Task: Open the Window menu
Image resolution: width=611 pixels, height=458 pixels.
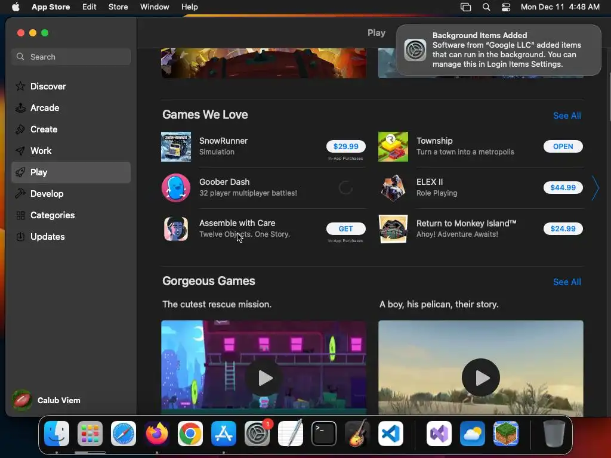Action: click(155, 7)
